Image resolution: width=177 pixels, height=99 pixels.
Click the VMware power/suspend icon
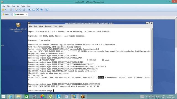pyautogui.click(x=3, y=10)
